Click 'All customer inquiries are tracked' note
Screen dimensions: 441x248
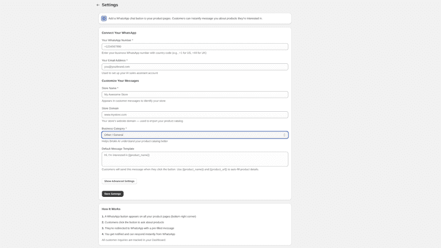coord(134,240)
